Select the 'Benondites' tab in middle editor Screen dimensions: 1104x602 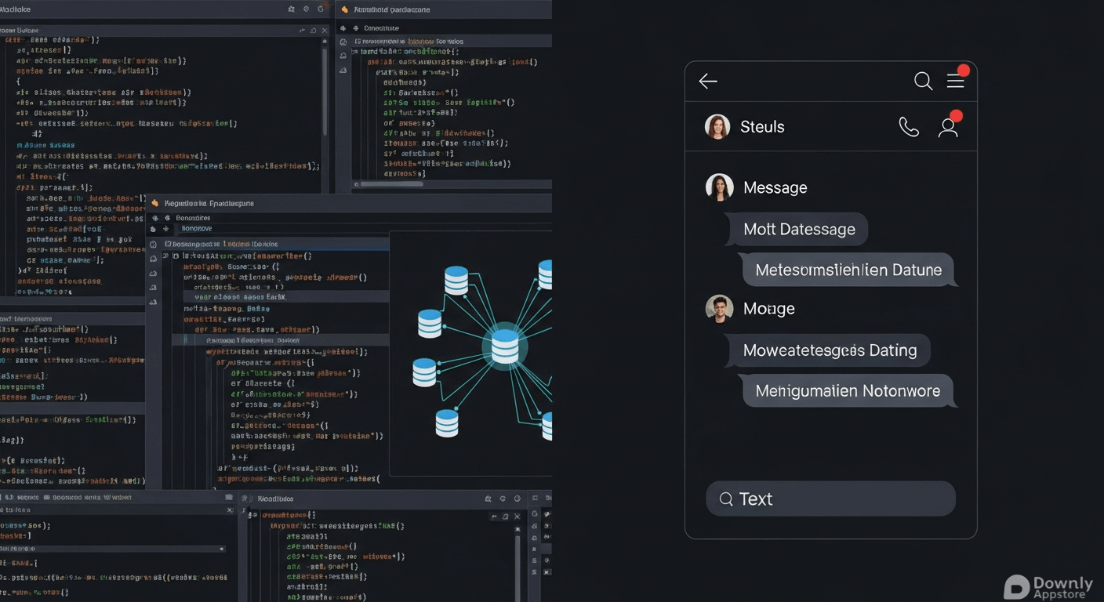(193, 218)
